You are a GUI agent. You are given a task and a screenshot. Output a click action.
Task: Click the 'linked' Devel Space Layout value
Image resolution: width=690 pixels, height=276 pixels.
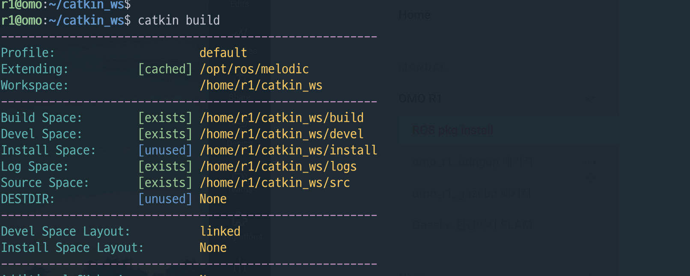pyautogui.click(x=220, y=232)
